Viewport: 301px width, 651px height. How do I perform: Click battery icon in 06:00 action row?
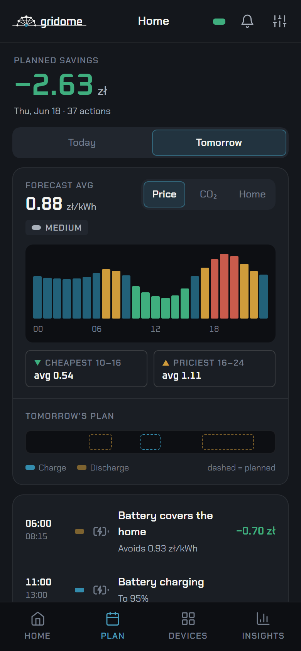[101, 531]
